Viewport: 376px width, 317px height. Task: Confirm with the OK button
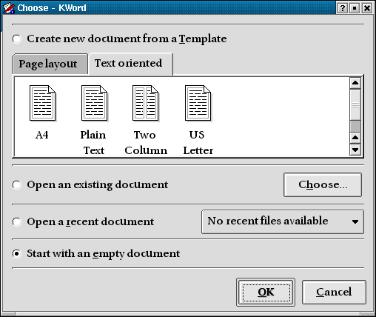click(x=266, y=292)
